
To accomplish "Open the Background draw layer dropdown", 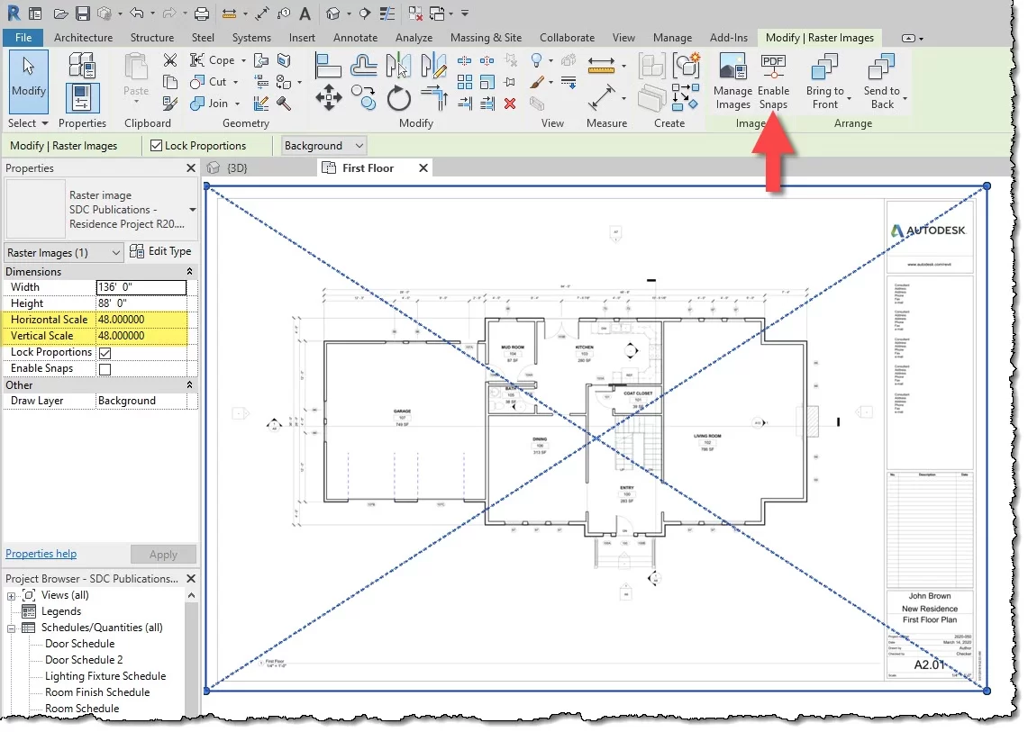I will [323, 146].
